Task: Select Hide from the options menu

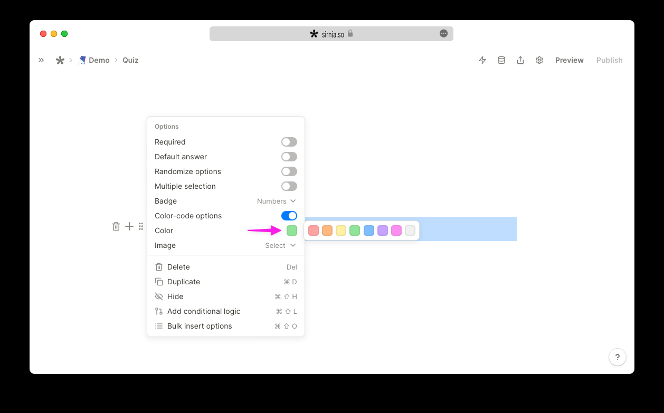Action: pyautogui.click(x=226, y=296)
